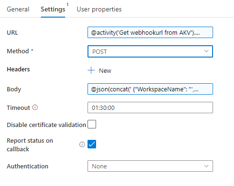Click the Method field label
Screen dimensions: 234x186
(18, 51)
